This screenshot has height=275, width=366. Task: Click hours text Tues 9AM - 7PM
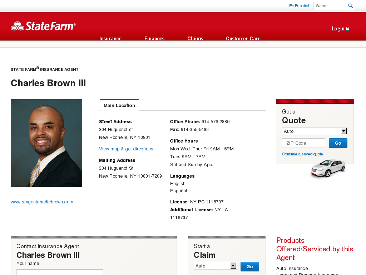coord(188,157)
